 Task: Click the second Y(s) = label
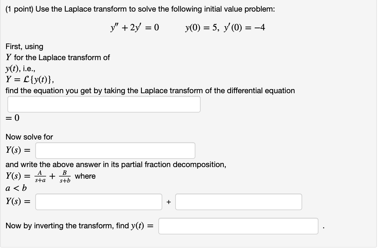click(17, 202)
